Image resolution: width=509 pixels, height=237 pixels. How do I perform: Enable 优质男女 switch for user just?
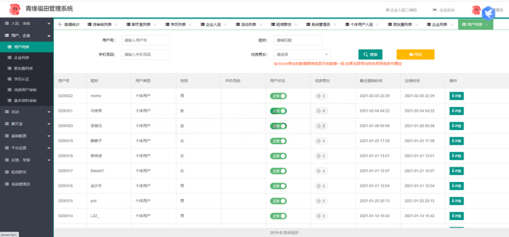(321, 201)
